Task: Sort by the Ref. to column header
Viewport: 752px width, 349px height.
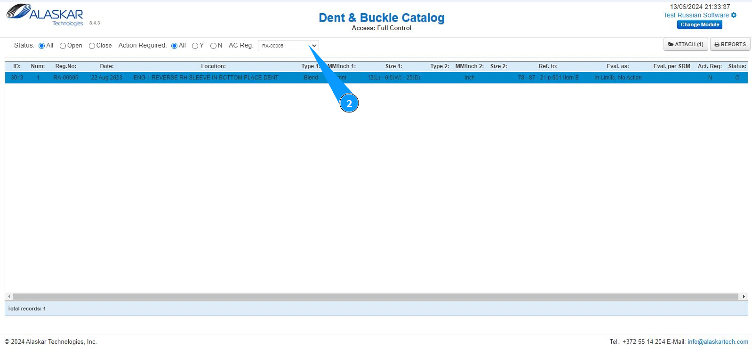Action: (548, 66)
